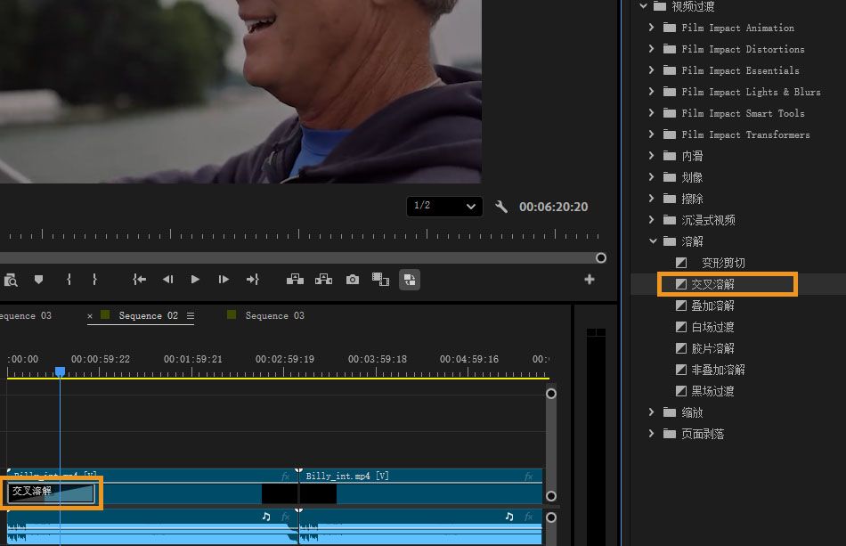Viewport: 846px width, 546px height.
Task: Open the Sequence 02 panel menu icon
Action: point(191,315)
